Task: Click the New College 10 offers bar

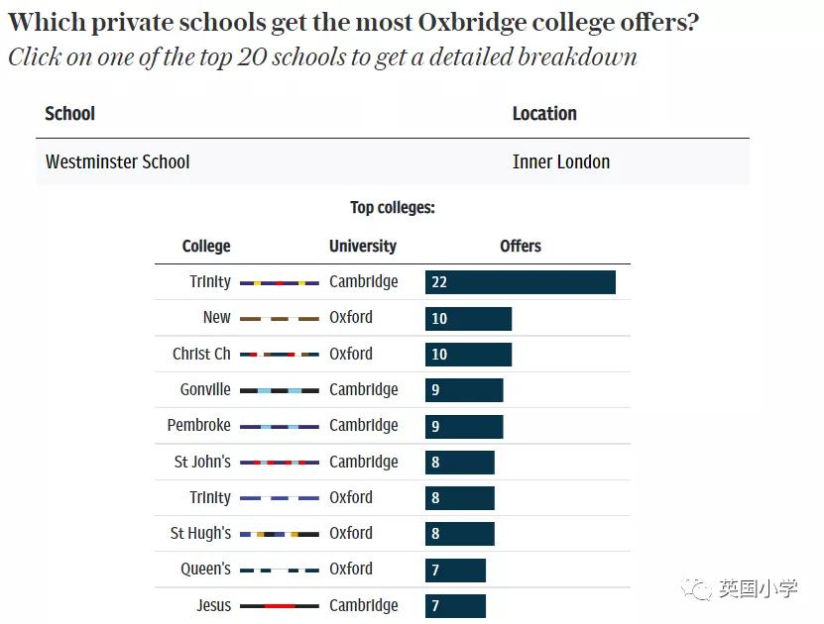Action: 468,319
